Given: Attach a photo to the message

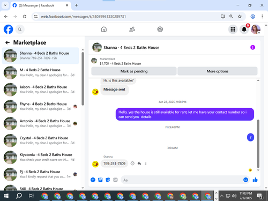Looking at the screenshot, I should click(x=100, y=180).
